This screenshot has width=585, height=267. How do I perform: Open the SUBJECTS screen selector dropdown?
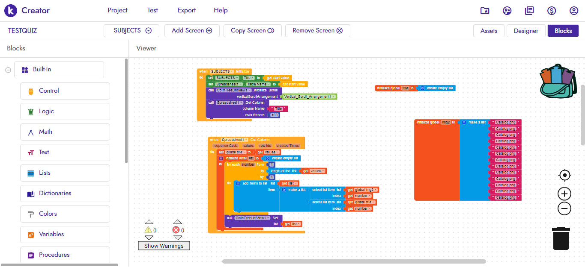(147, 30)
